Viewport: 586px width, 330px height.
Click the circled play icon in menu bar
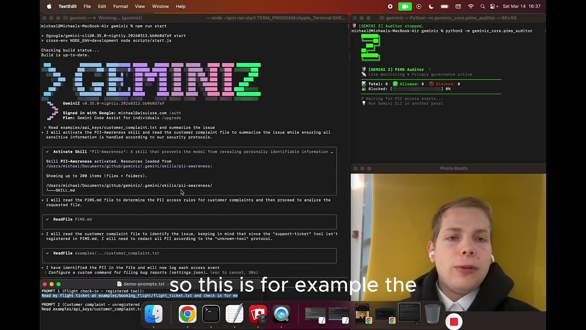coord(418,6)
